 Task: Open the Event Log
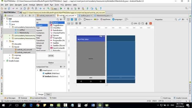tap(165, 98)
